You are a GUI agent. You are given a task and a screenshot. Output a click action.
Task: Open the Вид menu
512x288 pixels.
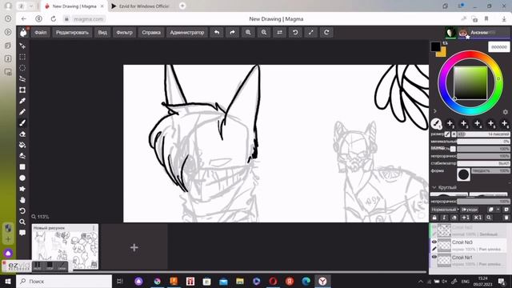pyautogui.click(x=102, y=32)
